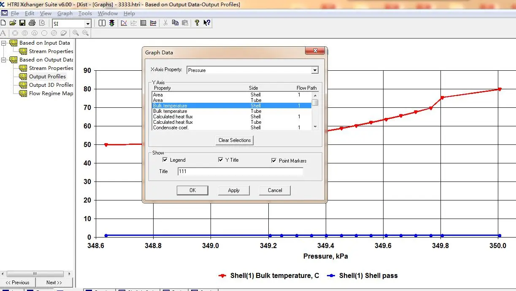
Task: Click the What's This pointer help icon
Action: point(207,23)
